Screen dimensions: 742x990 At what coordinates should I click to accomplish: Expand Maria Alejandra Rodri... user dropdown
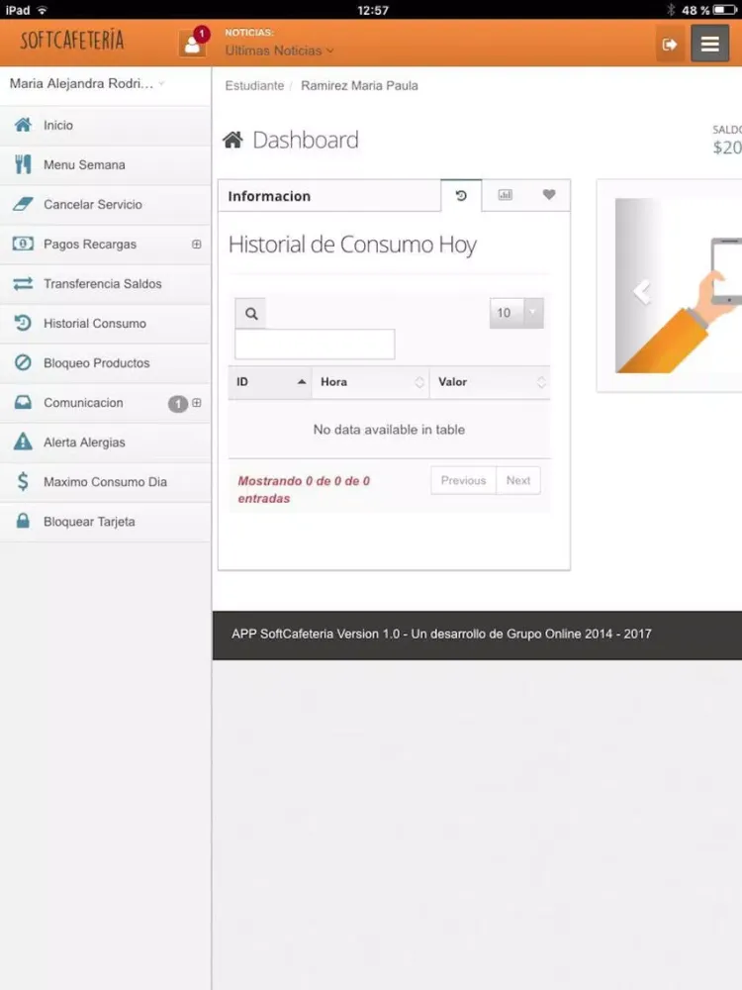click(x=87, y=84)
